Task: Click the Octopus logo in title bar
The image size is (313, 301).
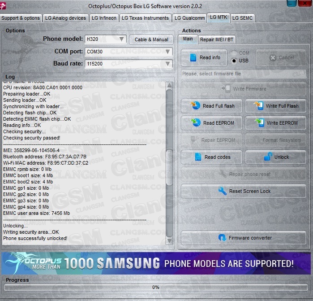Action: click(x=3, y=6)
